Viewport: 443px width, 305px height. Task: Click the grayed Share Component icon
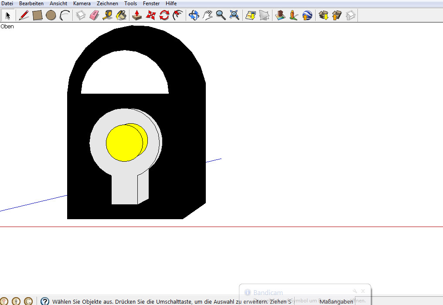[x=351, y=15]
